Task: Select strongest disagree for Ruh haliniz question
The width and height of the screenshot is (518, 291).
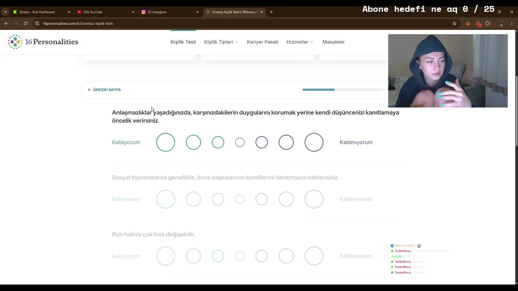Action: 314,256
